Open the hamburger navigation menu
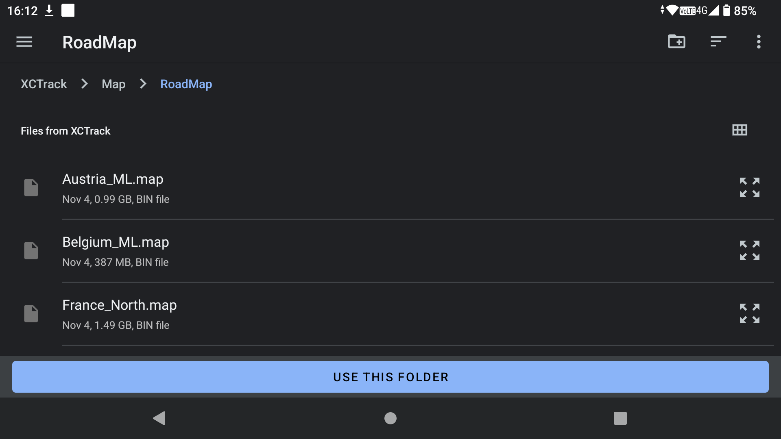 coord(24,42)
